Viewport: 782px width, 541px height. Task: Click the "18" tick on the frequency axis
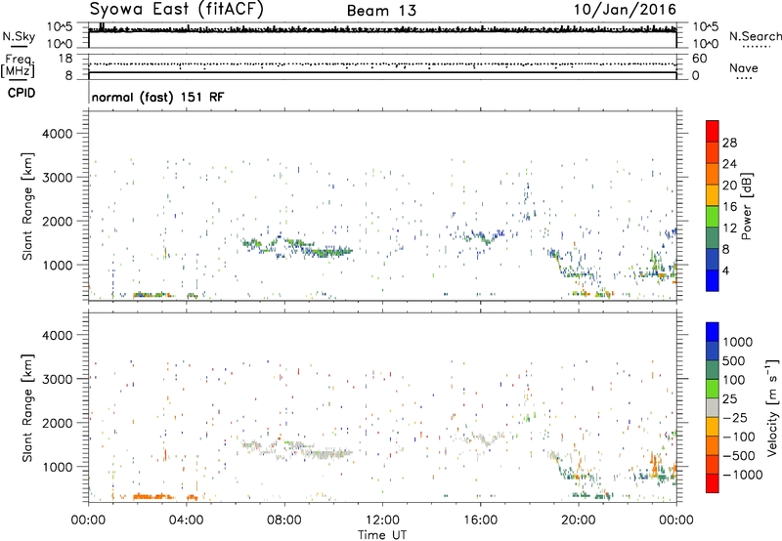click(x=65, y=59)
